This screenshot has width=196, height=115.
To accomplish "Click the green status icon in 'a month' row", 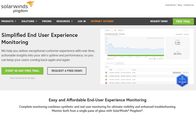I will pyautogui.click(x=106, y=80).
